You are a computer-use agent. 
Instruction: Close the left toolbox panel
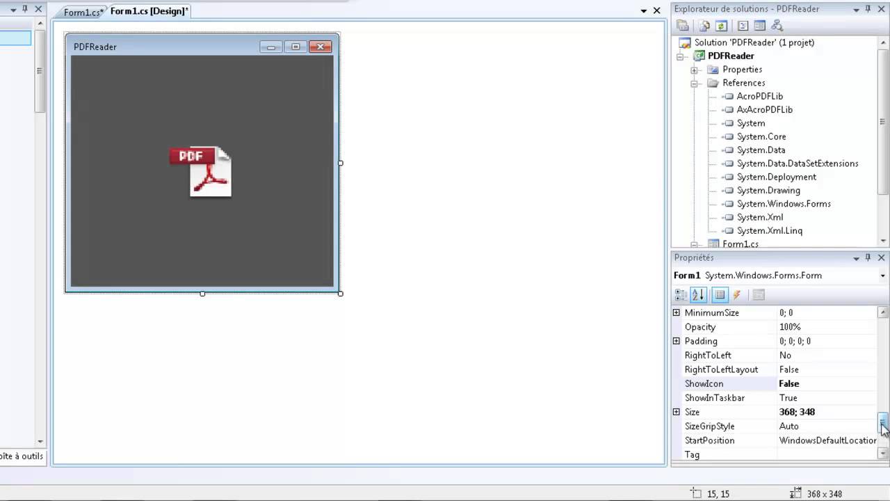38,9
